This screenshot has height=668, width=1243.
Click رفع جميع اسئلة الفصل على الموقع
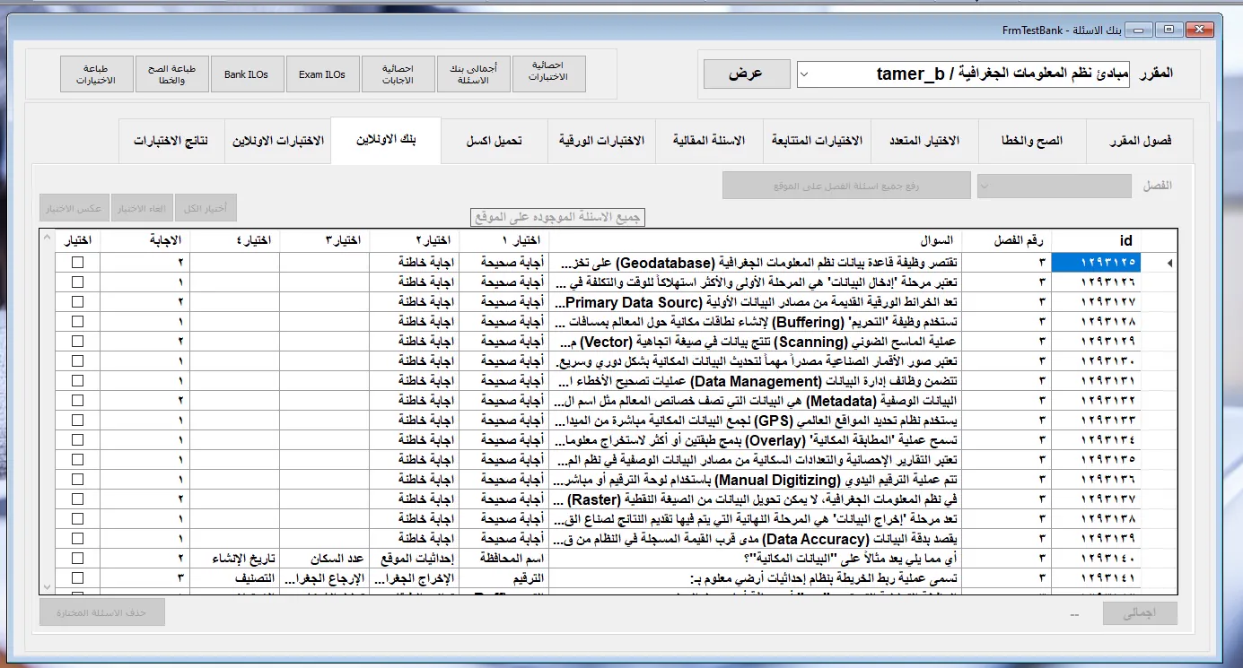(x=848, y=186)
